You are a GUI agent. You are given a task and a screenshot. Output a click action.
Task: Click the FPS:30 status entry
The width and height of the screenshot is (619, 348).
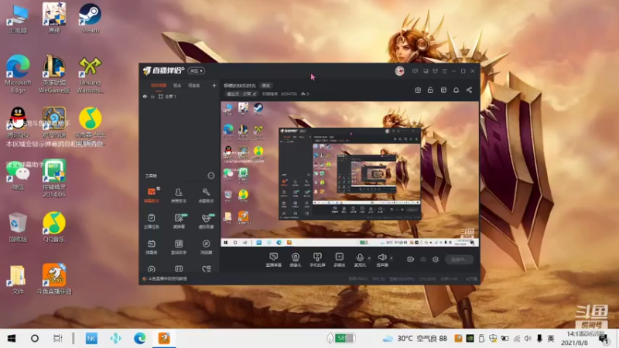378,279
